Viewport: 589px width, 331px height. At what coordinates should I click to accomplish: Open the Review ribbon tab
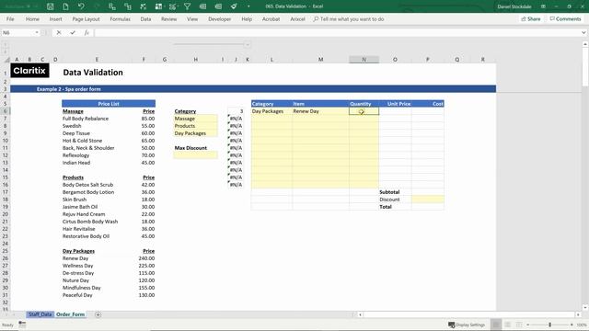(169, 18)
